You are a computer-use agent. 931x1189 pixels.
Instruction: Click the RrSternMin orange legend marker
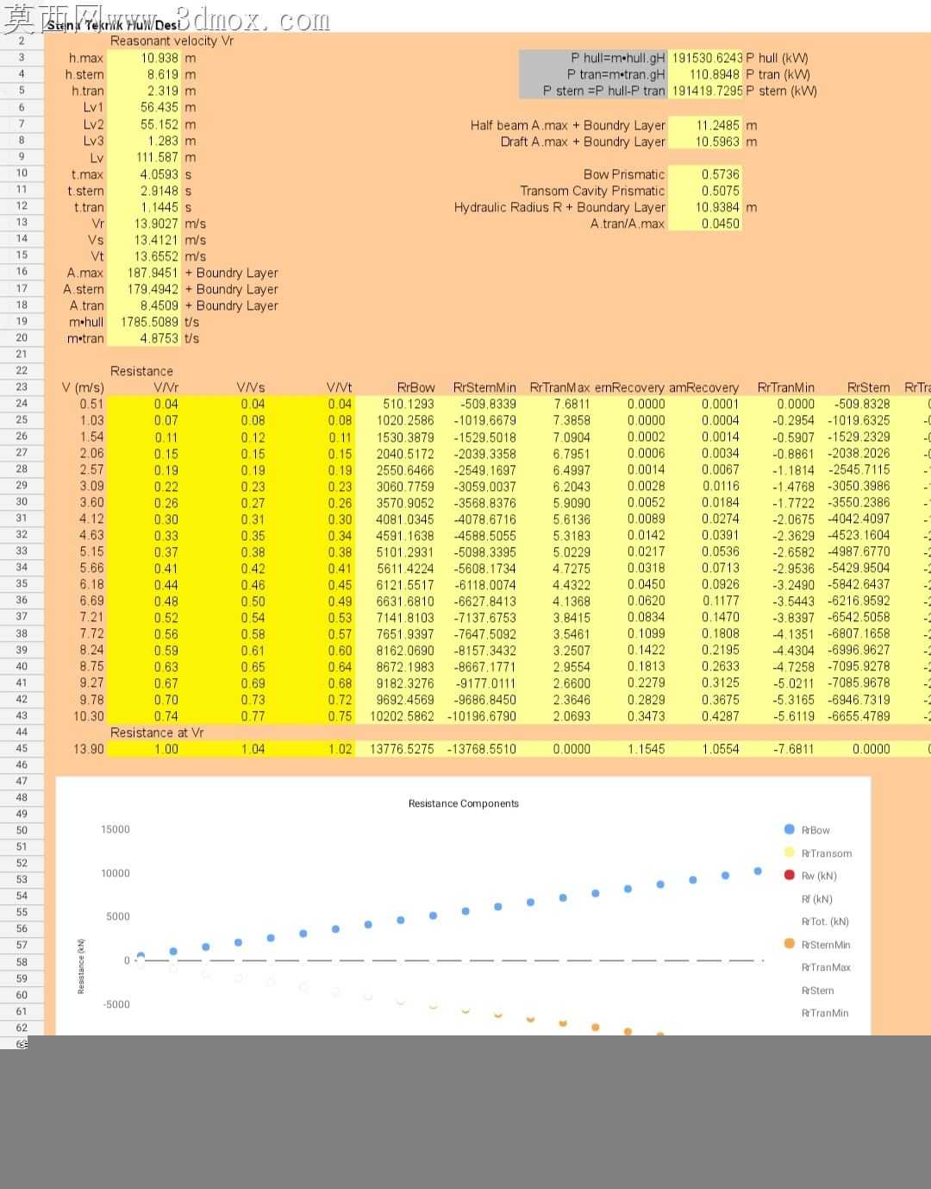coord(789,944)
